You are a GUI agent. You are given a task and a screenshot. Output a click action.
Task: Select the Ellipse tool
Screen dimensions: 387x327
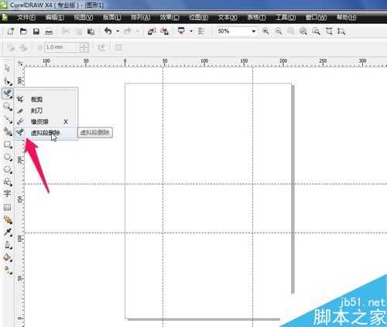coord(7,157)
